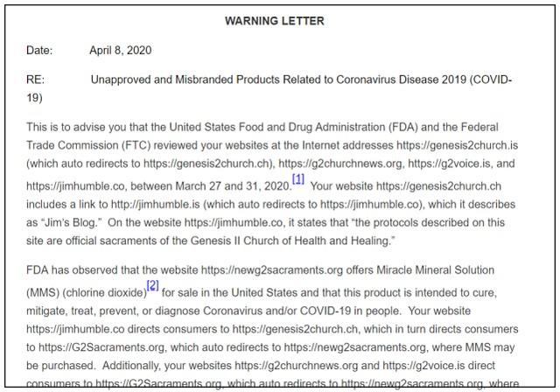The height and width of the screenshot is (392, 560).
Task: Click '(MMS) (chlorine dioxide)' text
Action: click(x=87, y=293)
